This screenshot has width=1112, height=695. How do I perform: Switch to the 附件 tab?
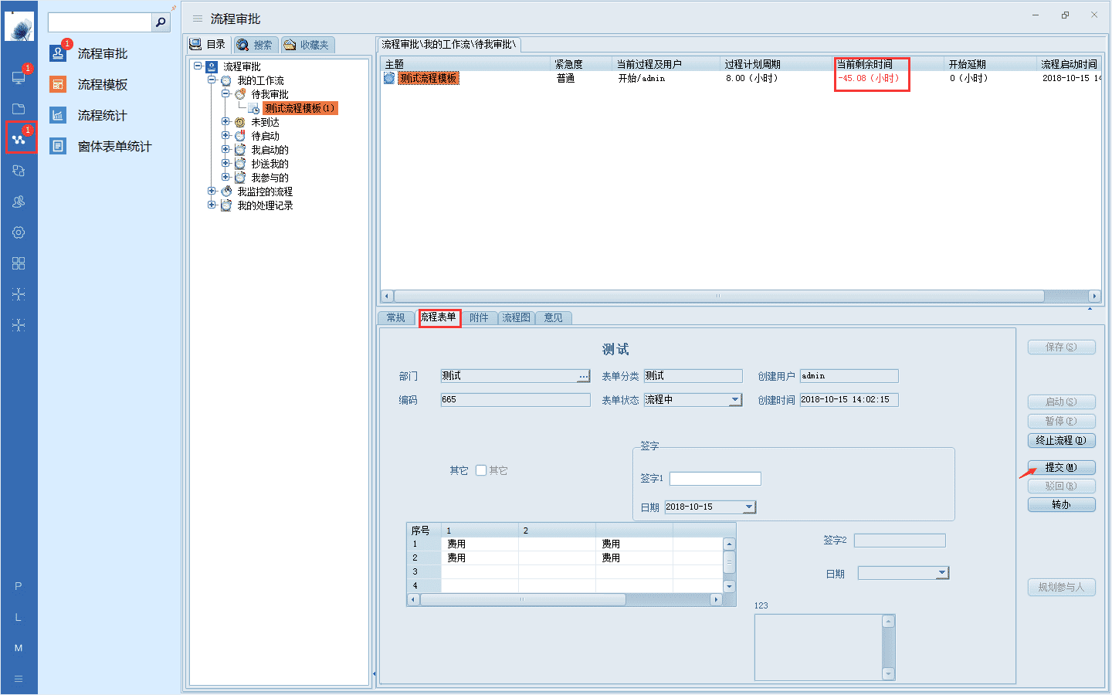click(479, 317)
